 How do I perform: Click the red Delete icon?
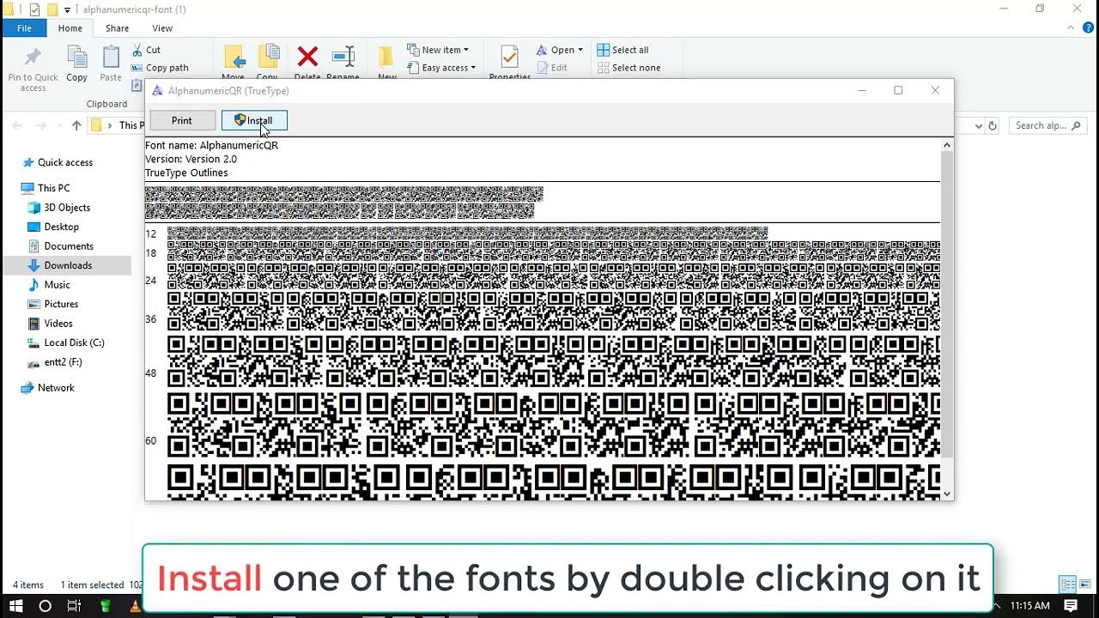[x=307, y=57]
